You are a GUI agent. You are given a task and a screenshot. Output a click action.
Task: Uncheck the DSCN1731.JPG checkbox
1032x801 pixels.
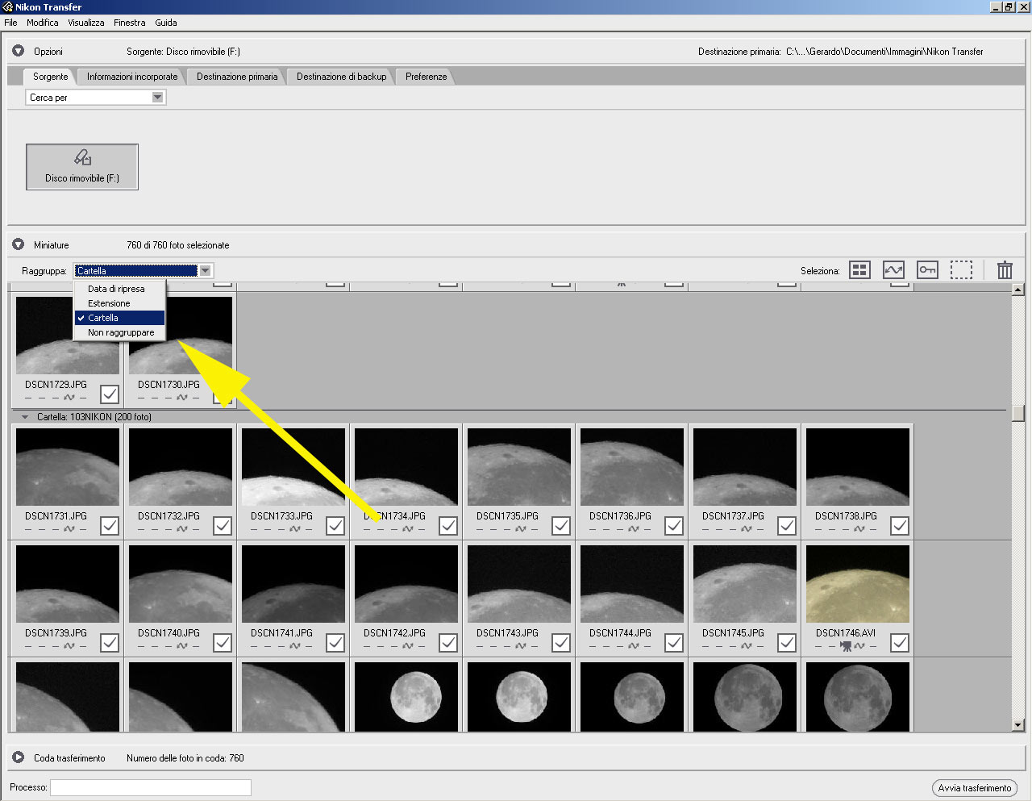click(x=110, y=526)
